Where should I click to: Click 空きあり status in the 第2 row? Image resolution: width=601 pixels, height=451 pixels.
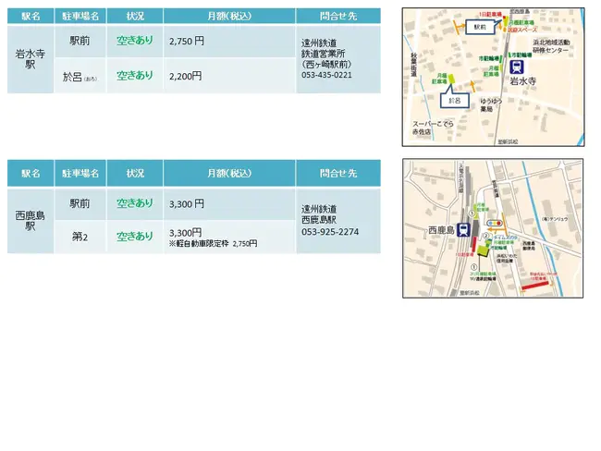[x=135, y=237]
